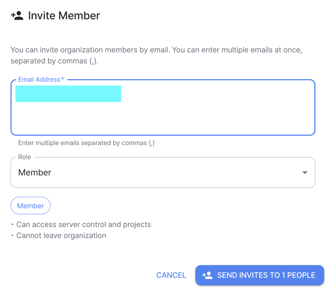Viewport: 327px width, 288px height.
Task: Click 'Can access server control and projects' line
Action: pyautogui.click(x=83, y=225)
